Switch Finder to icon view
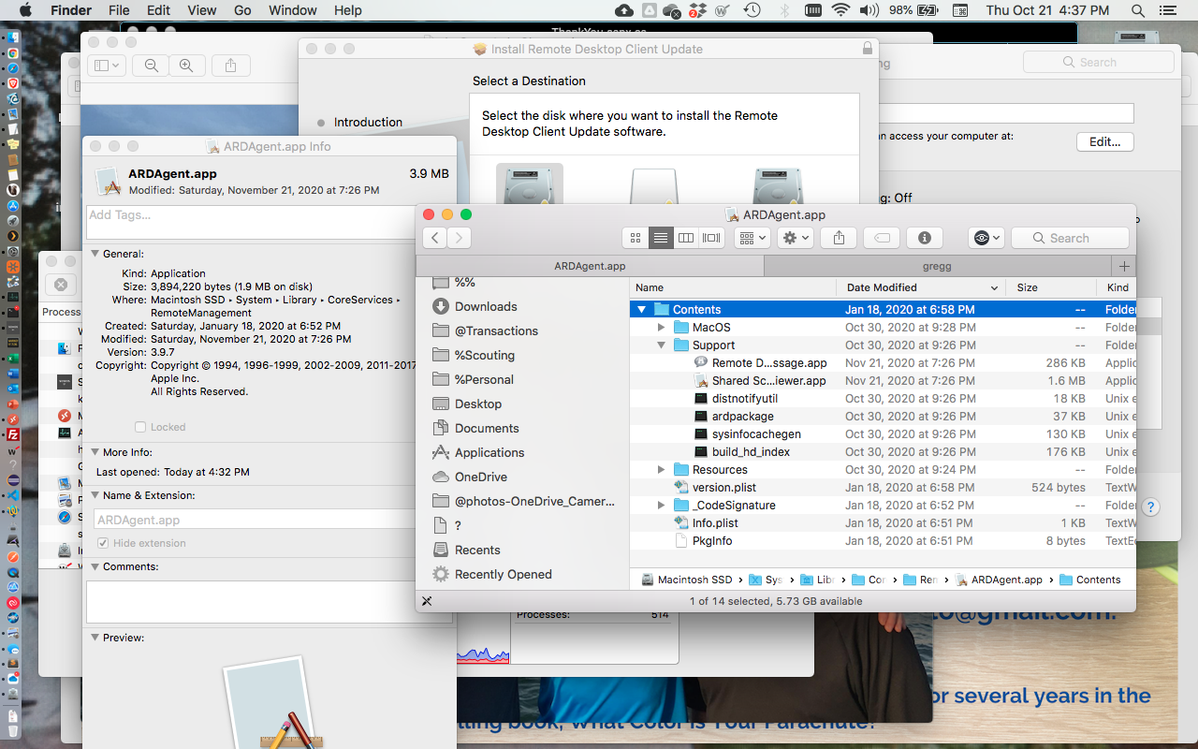The height and width of the screenshot is (749, 1198). click(x=636, y=238)
